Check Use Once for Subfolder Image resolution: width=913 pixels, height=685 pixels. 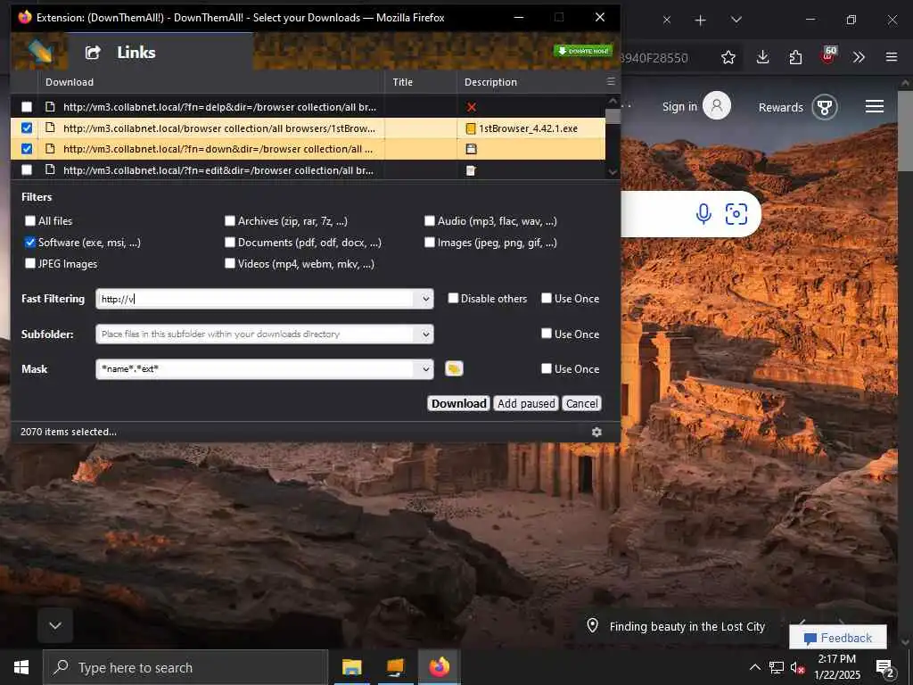coord(547,334)
